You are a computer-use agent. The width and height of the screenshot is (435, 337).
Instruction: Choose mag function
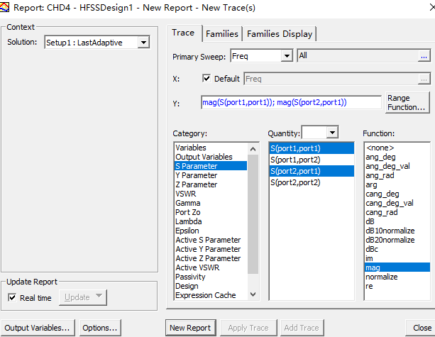(x=397, y=267)
